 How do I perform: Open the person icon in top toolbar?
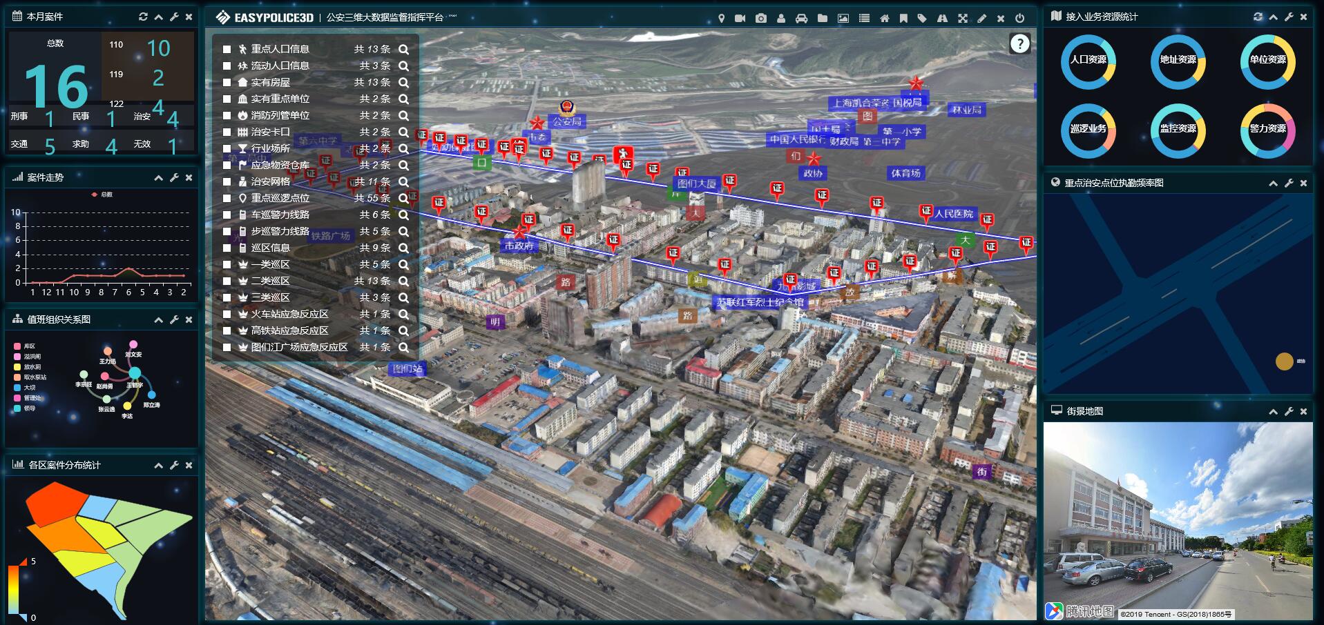pos(781,19)
